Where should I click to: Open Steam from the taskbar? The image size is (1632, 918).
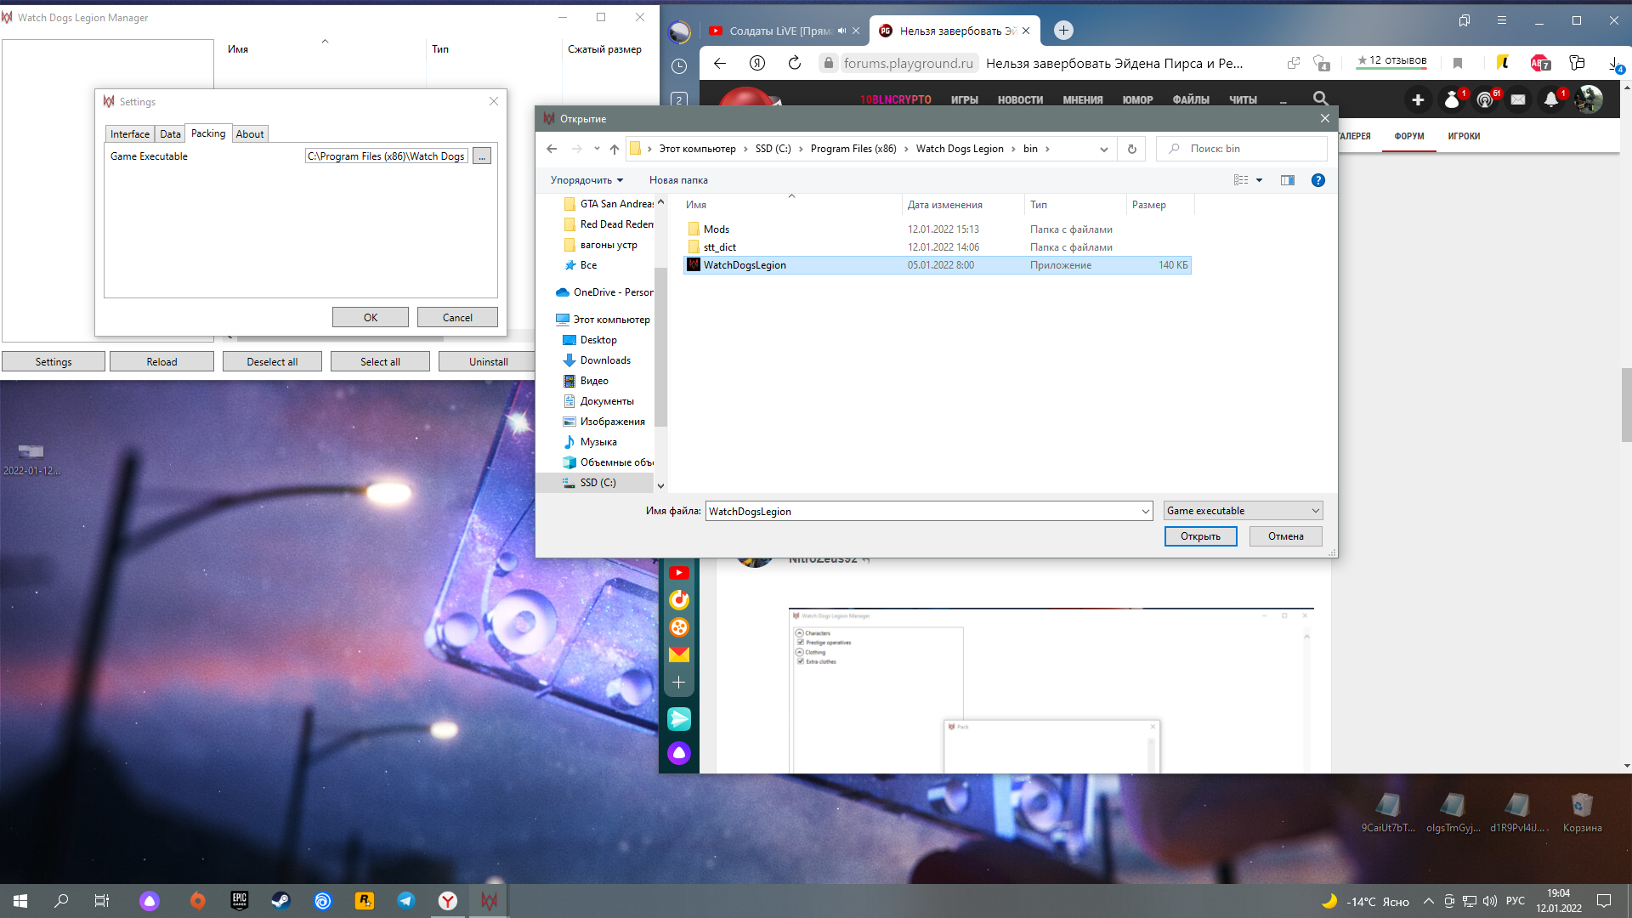coord(280,901)
